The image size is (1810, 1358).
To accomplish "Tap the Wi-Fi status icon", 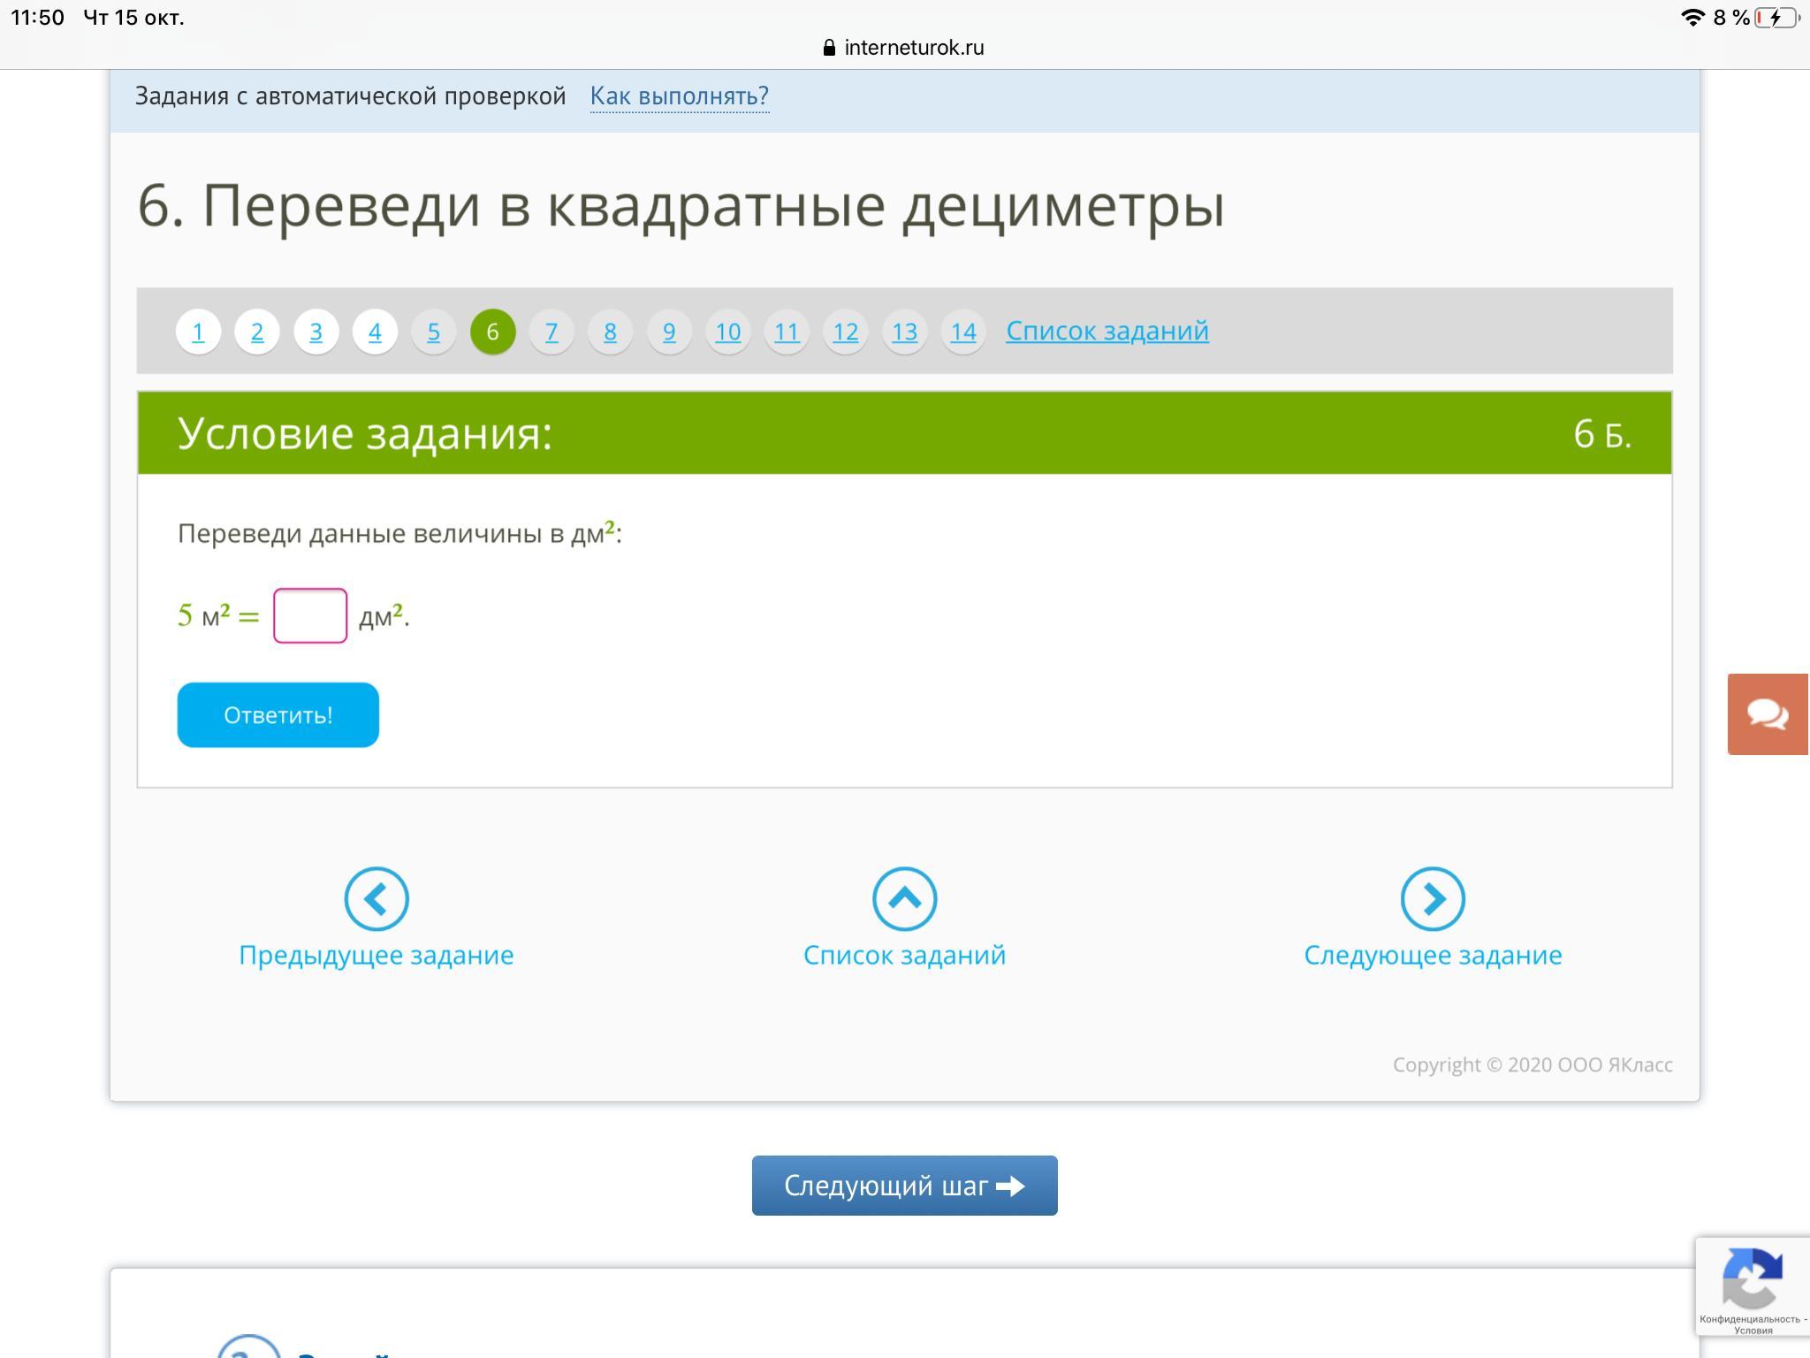I will 1692,18.
